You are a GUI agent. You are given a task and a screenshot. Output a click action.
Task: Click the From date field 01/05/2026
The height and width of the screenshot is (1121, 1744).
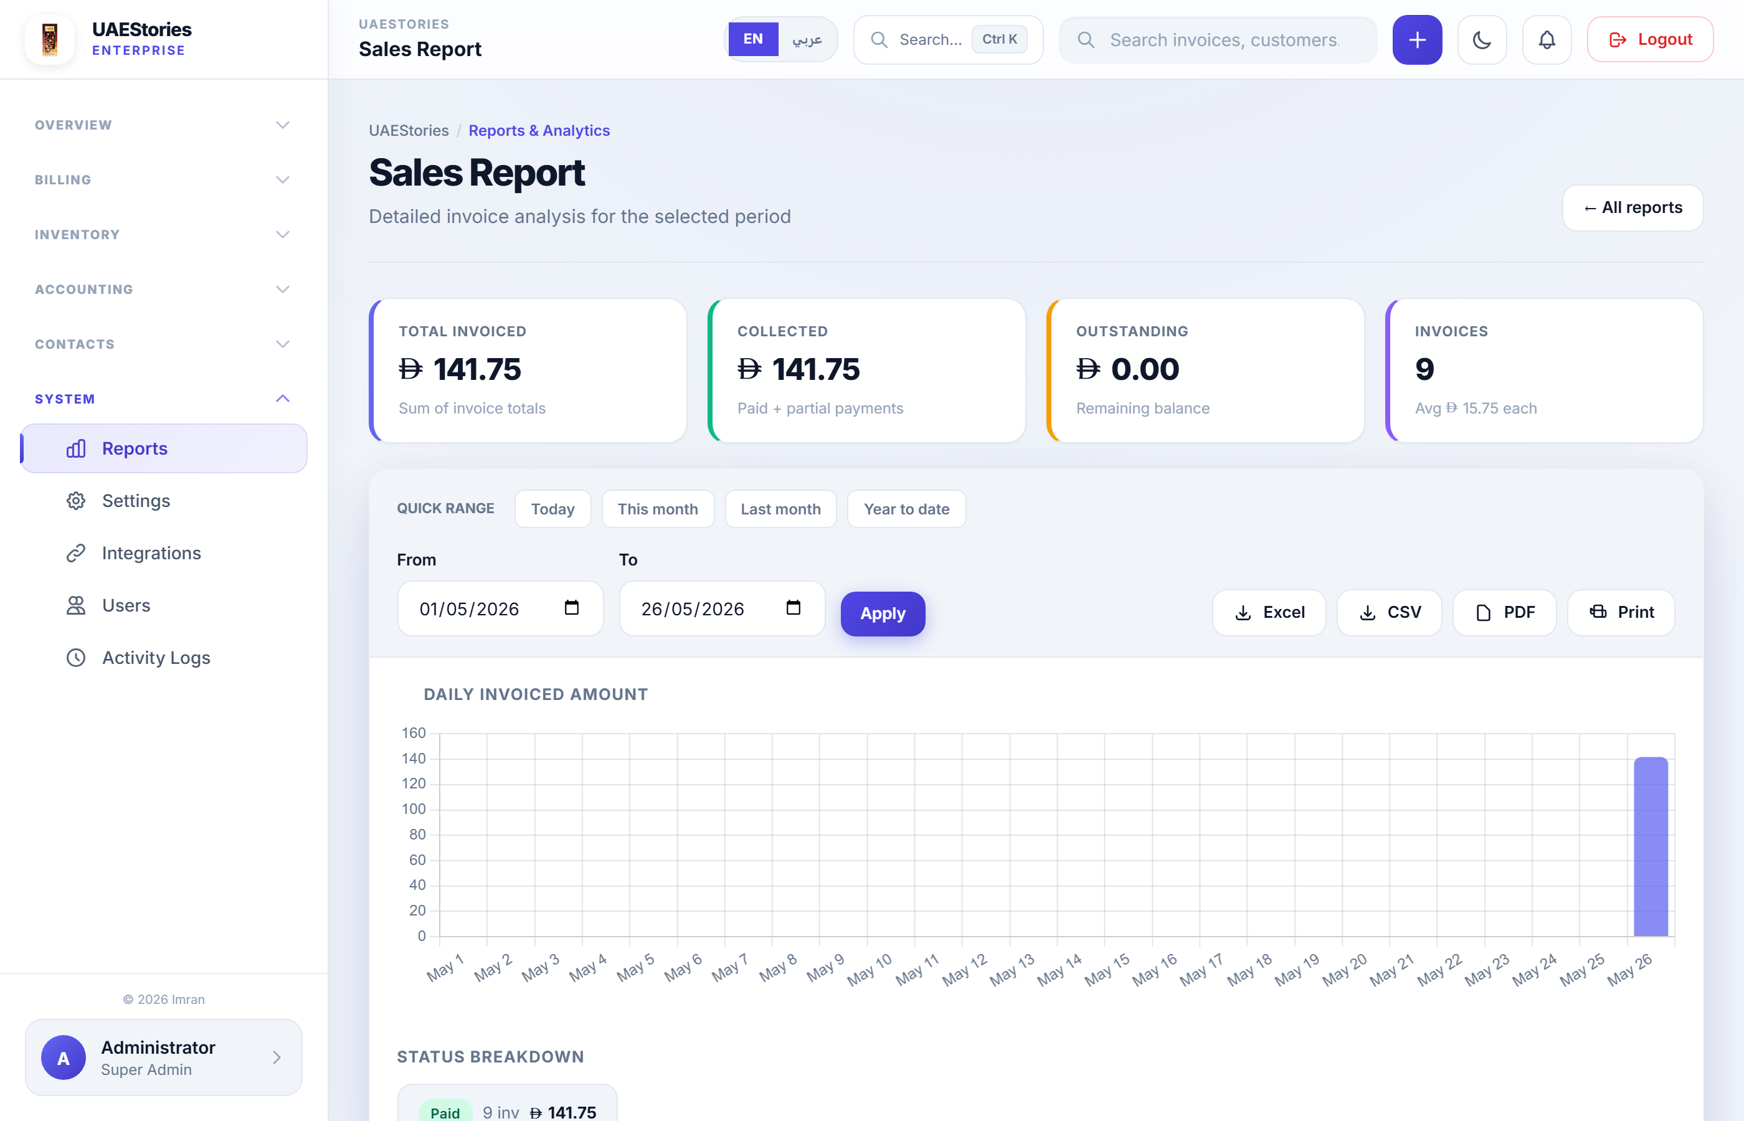click(x=500, y=608)
